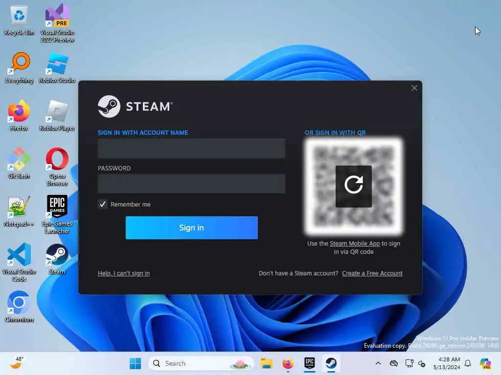
Task: Click the muted volume tray icon
Action: coord(422,363)
